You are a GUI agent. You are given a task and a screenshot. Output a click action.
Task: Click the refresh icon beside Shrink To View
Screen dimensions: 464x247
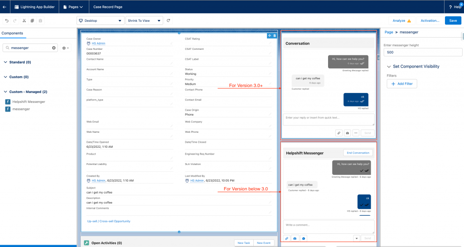pyautogui.click(x=169, y=21)
